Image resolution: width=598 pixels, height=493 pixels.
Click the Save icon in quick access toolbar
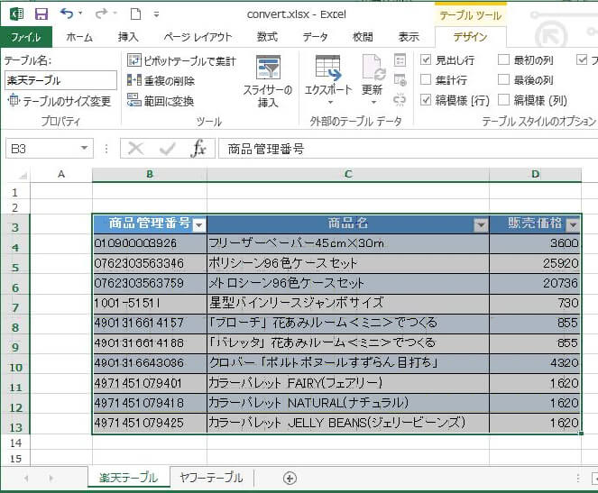coord(41,14)
